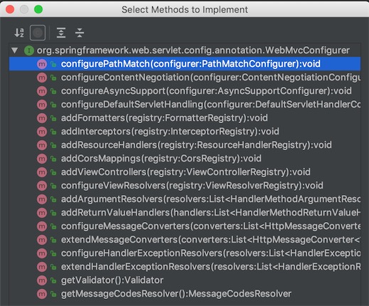Click the alphabetical sort icon
Image resolution: width=369 pixels, height=306 pixels.
(19, 33)
